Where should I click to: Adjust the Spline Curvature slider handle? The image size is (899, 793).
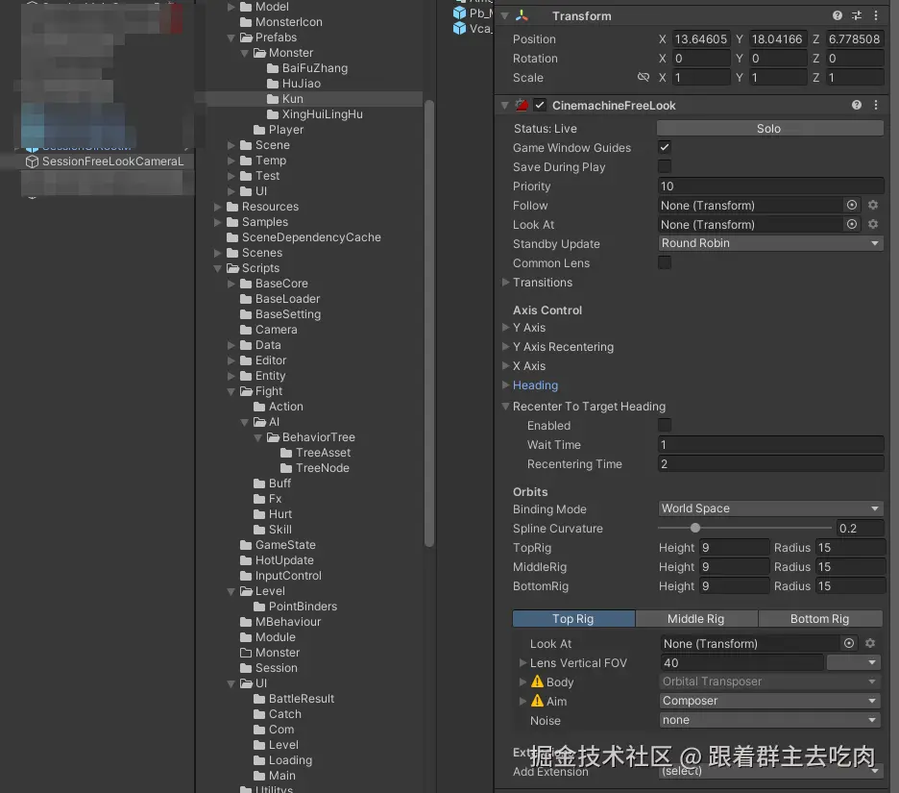694,528
